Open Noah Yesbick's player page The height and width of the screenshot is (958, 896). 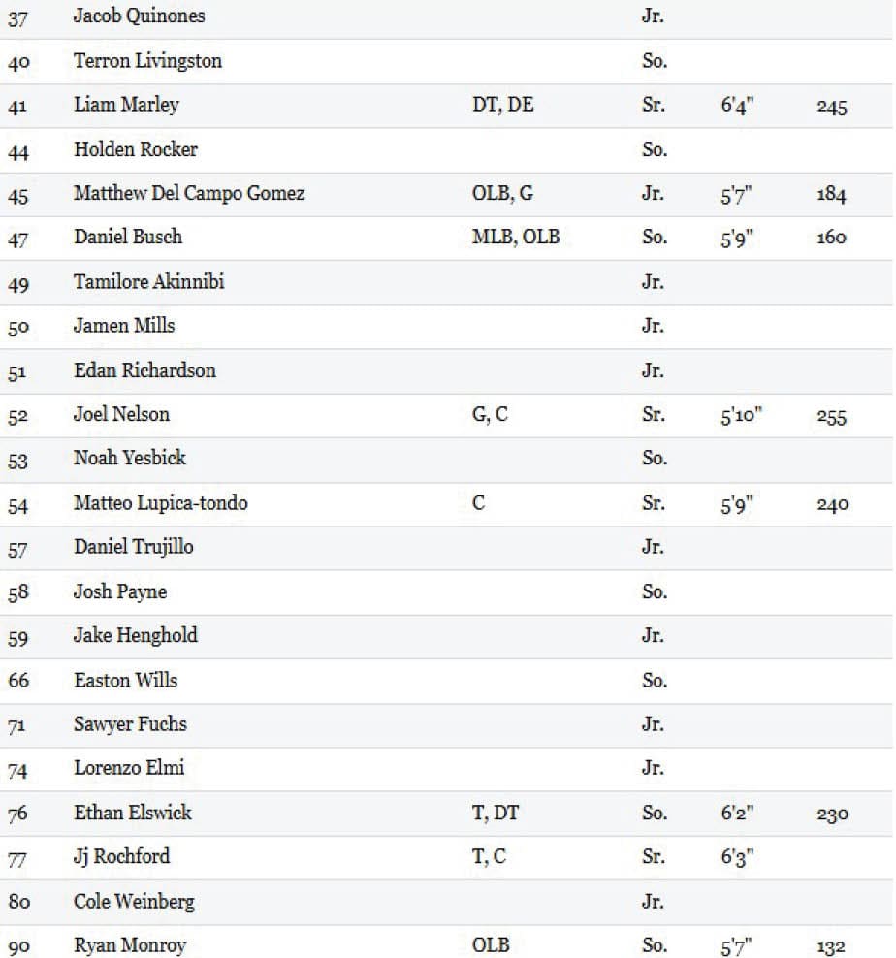click(x=130, y=458)
